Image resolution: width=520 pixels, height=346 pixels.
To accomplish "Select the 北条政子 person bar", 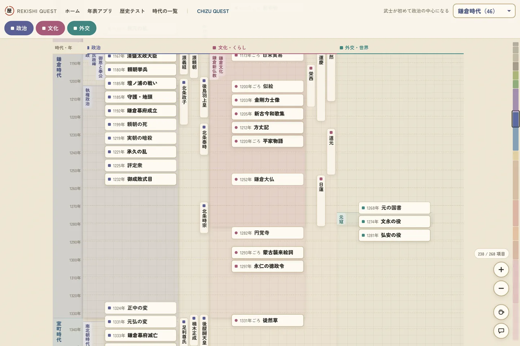I will tap(184, 102).
